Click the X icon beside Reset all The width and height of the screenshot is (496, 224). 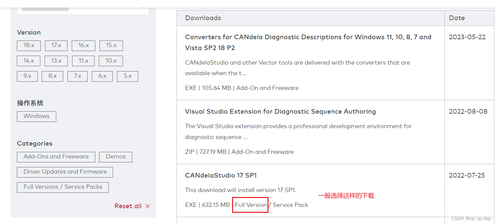(147, 206)
